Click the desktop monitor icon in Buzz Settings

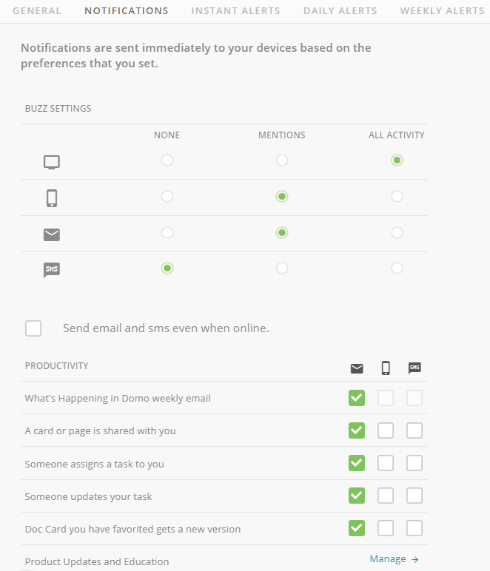pyautogui.click(x=51, y=162)
